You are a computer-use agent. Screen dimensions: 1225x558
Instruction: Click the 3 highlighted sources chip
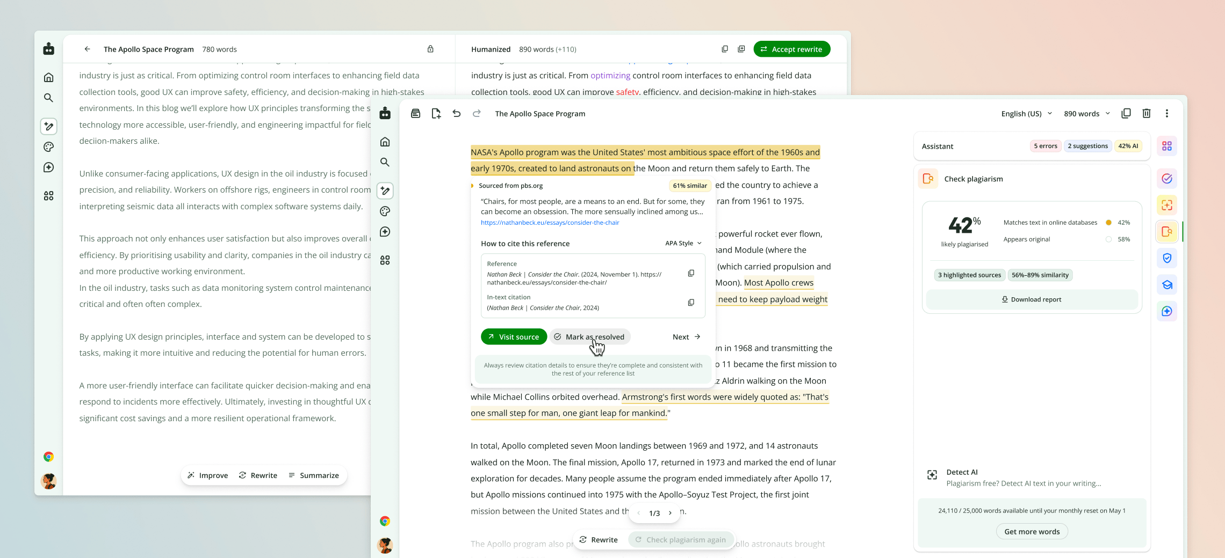[969, 275]
